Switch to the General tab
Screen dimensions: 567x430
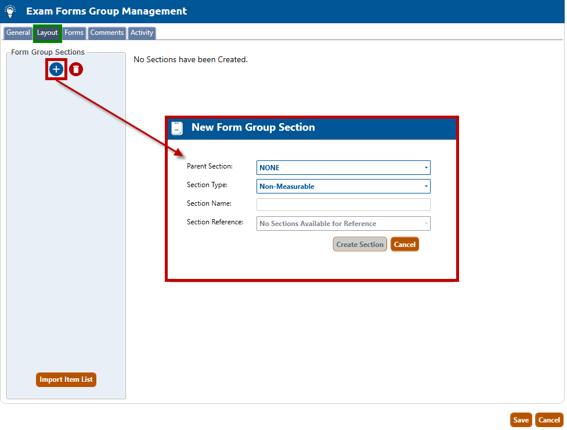coord(18,33)
